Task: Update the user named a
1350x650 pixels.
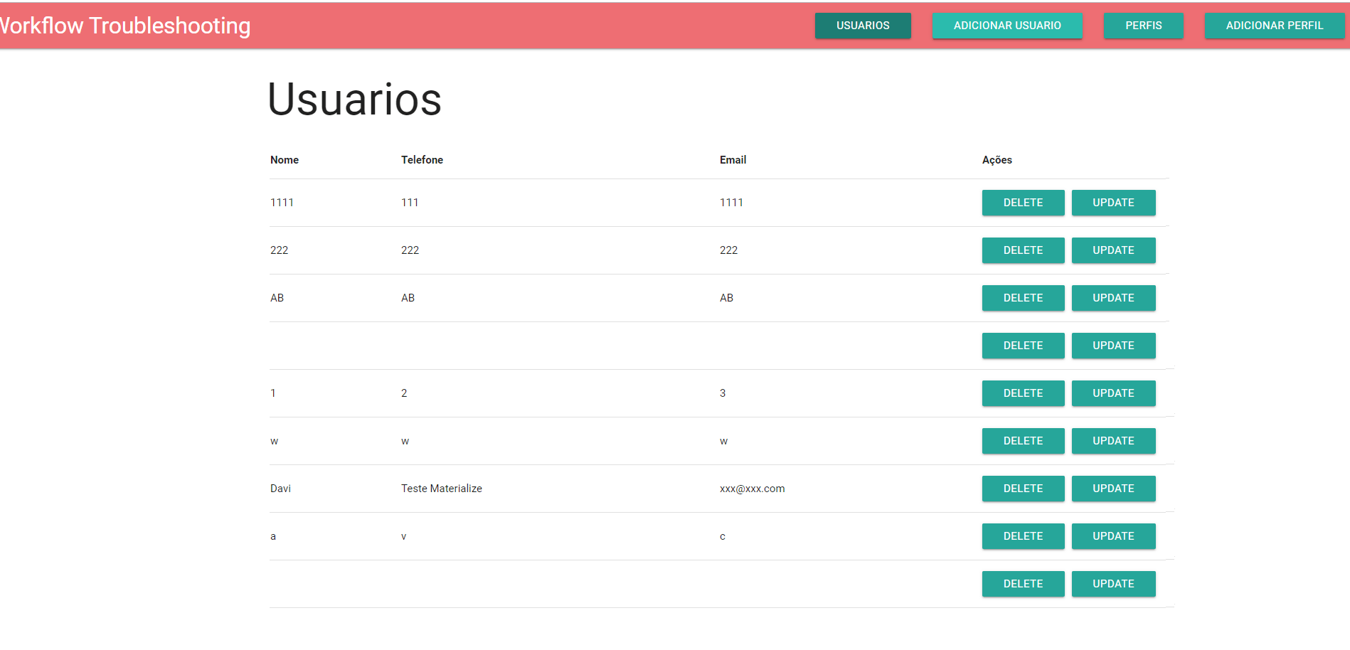Action: 1113,536
